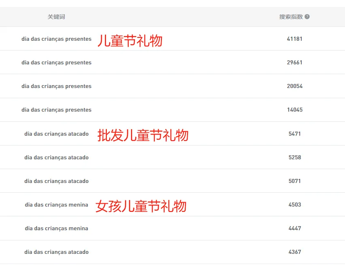345x273 pixels.
Task: Click the search index value 14045
Action: click(x=294, y=110)
